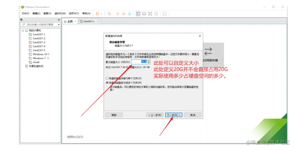Select CentOS7-5 in the library tree
The width and height of the screenshot is (295, 150).
click(39, 50)
